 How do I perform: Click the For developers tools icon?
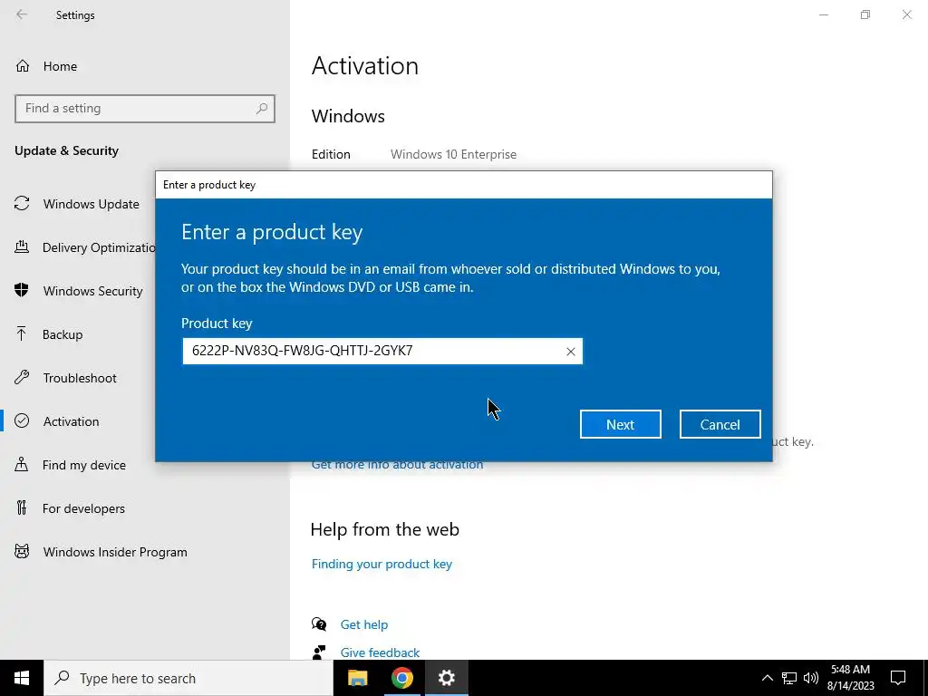click(22, 507)
